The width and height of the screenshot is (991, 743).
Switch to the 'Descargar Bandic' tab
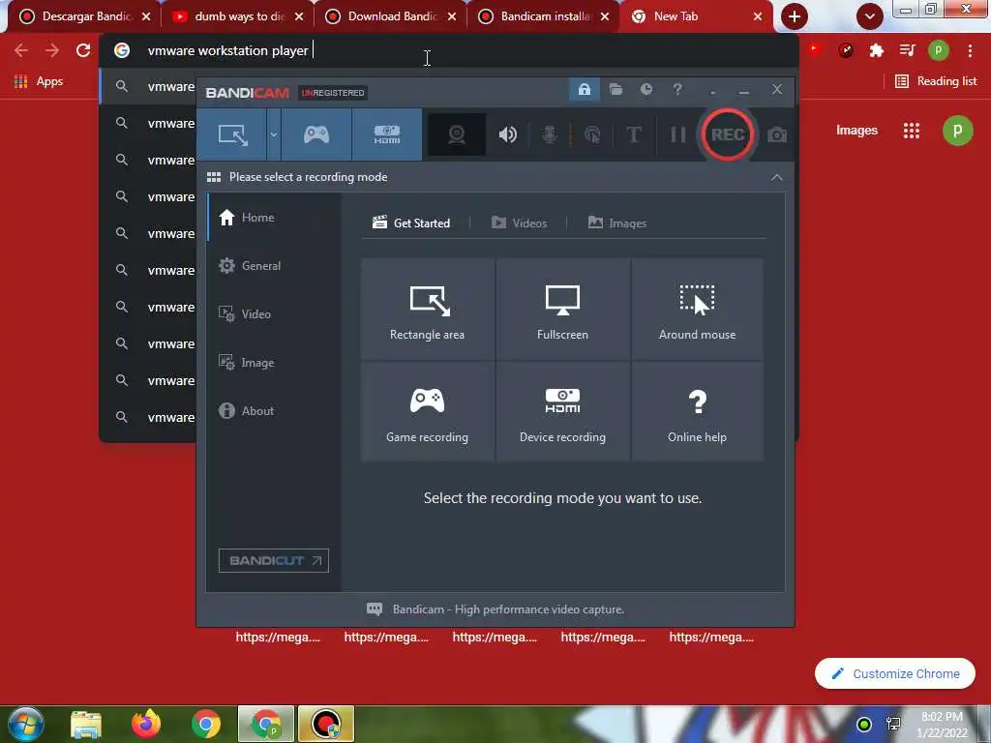pos(85,16)
